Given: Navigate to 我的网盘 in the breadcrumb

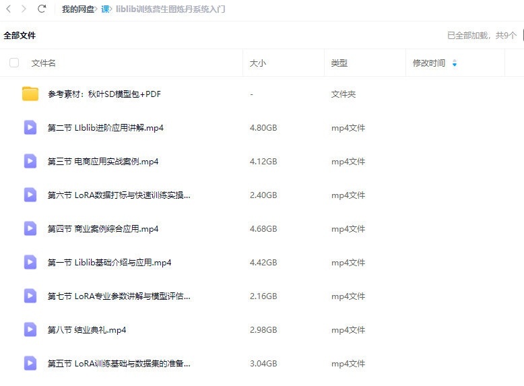Looking at the screenshot, I should pos(78,9).
